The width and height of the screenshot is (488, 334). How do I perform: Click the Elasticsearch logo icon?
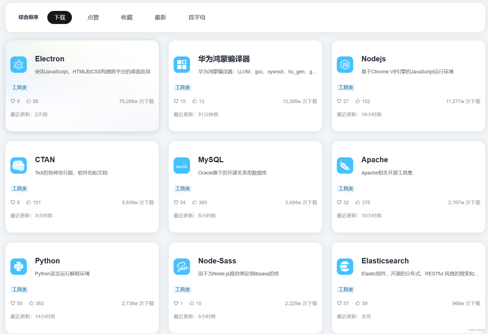pyautogui.click(x=345, y=267)
